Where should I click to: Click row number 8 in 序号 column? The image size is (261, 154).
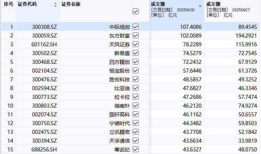(12, 88)
